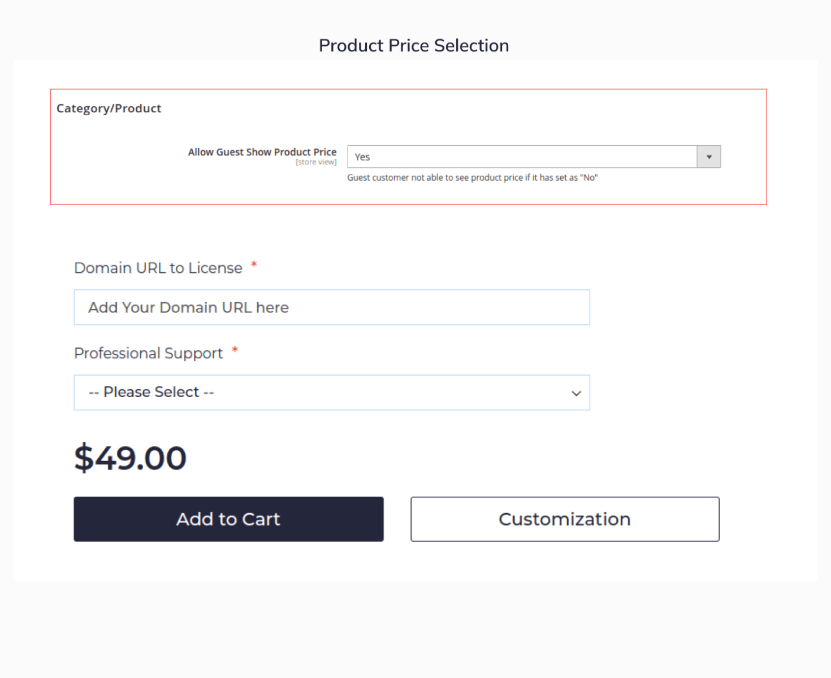Click the red asterisk beside Professional Support

(235, 350)
